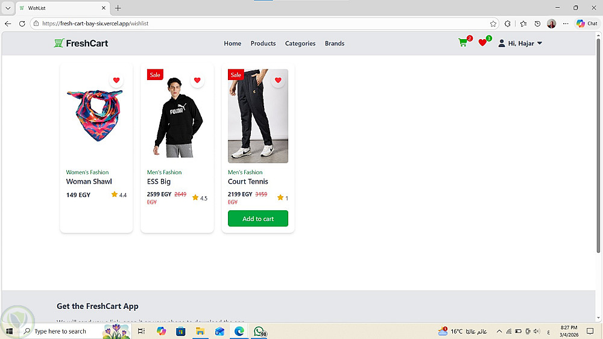Screen dimensions: 603x339
Task: Open browser History icon
Action: 537,24
